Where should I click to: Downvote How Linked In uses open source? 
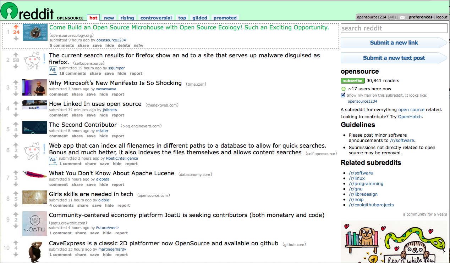click(x=16, y=115)
